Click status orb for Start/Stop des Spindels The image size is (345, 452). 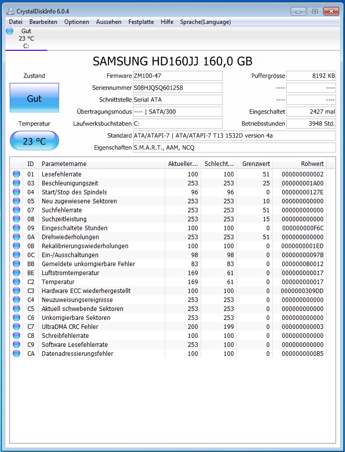pos(16,192)
